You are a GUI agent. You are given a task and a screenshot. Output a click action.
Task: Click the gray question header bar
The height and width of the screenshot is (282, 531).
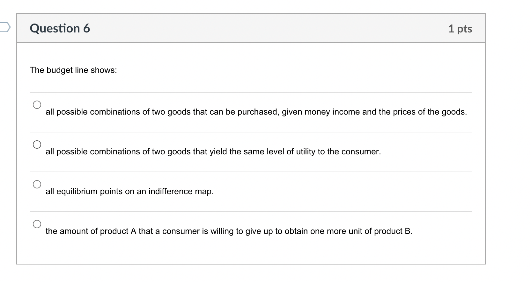coord(249,28)
